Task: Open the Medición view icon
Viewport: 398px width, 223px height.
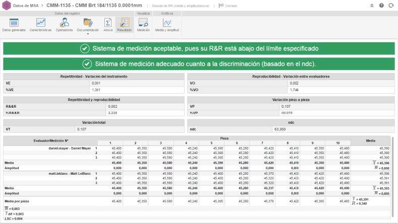Action: [x=143, y=25]
